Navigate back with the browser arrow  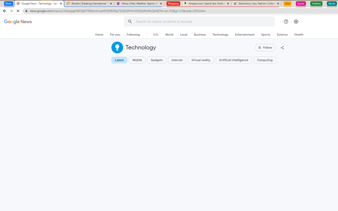(x=4, y=11)
